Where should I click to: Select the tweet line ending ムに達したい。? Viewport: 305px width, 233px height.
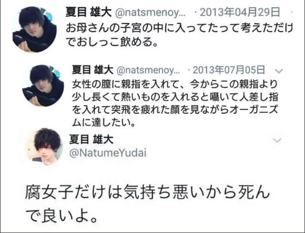coord(103,122)
